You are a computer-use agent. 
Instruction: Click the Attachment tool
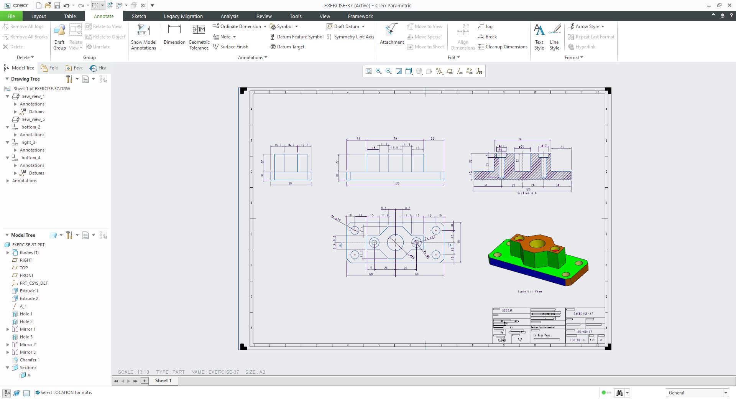tap(392, 35)
